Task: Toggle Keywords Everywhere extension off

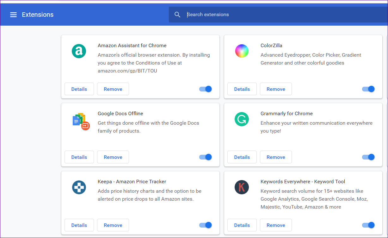Action: (368, 225)
